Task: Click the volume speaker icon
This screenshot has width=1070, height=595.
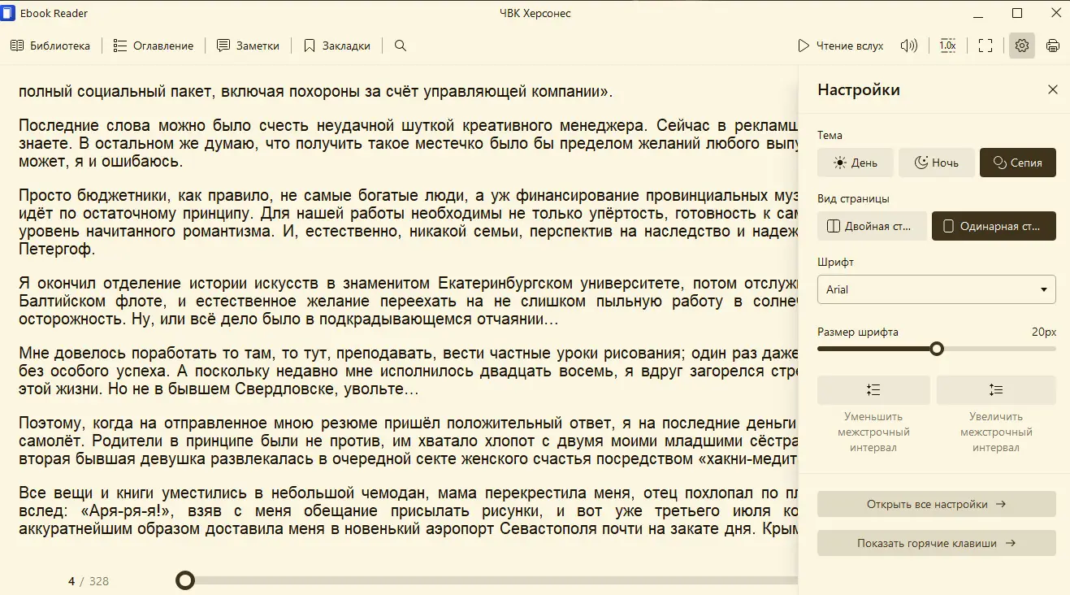Action: (909, 46)
